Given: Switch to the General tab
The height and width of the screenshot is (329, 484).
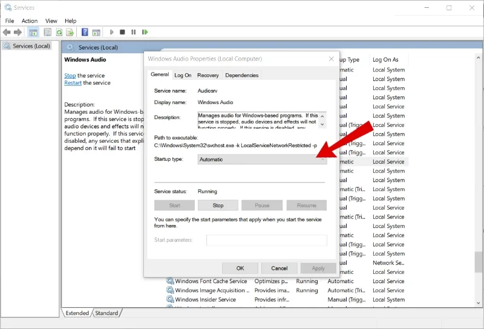Looking at the screenshot, I should [160, 74].
